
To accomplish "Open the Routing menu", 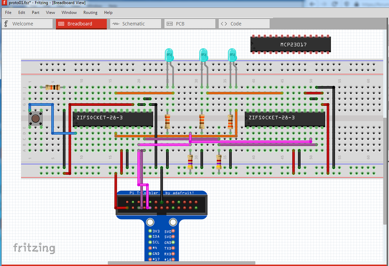I will [90, 12].
